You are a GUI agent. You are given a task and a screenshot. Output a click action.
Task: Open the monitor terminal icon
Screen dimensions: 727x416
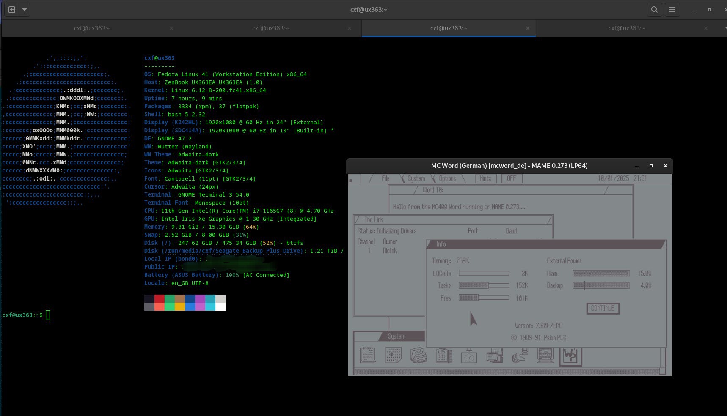coord(545,355)
